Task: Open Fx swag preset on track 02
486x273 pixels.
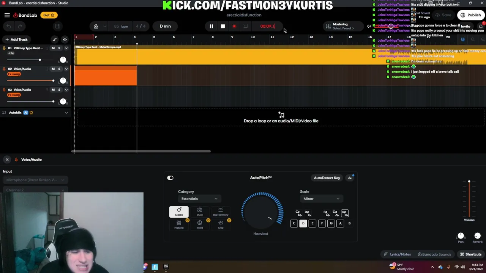Action: 14,74
